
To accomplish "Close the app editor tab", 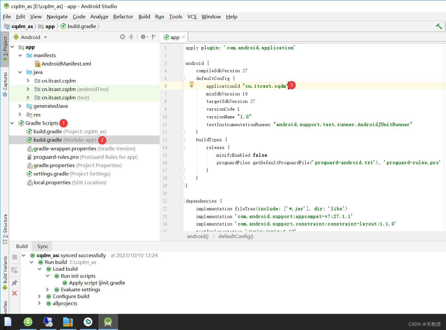I will point(183,37).
